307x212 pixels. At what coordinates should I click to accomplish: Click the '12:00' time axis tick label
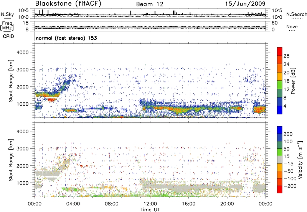tap(150, 204)
